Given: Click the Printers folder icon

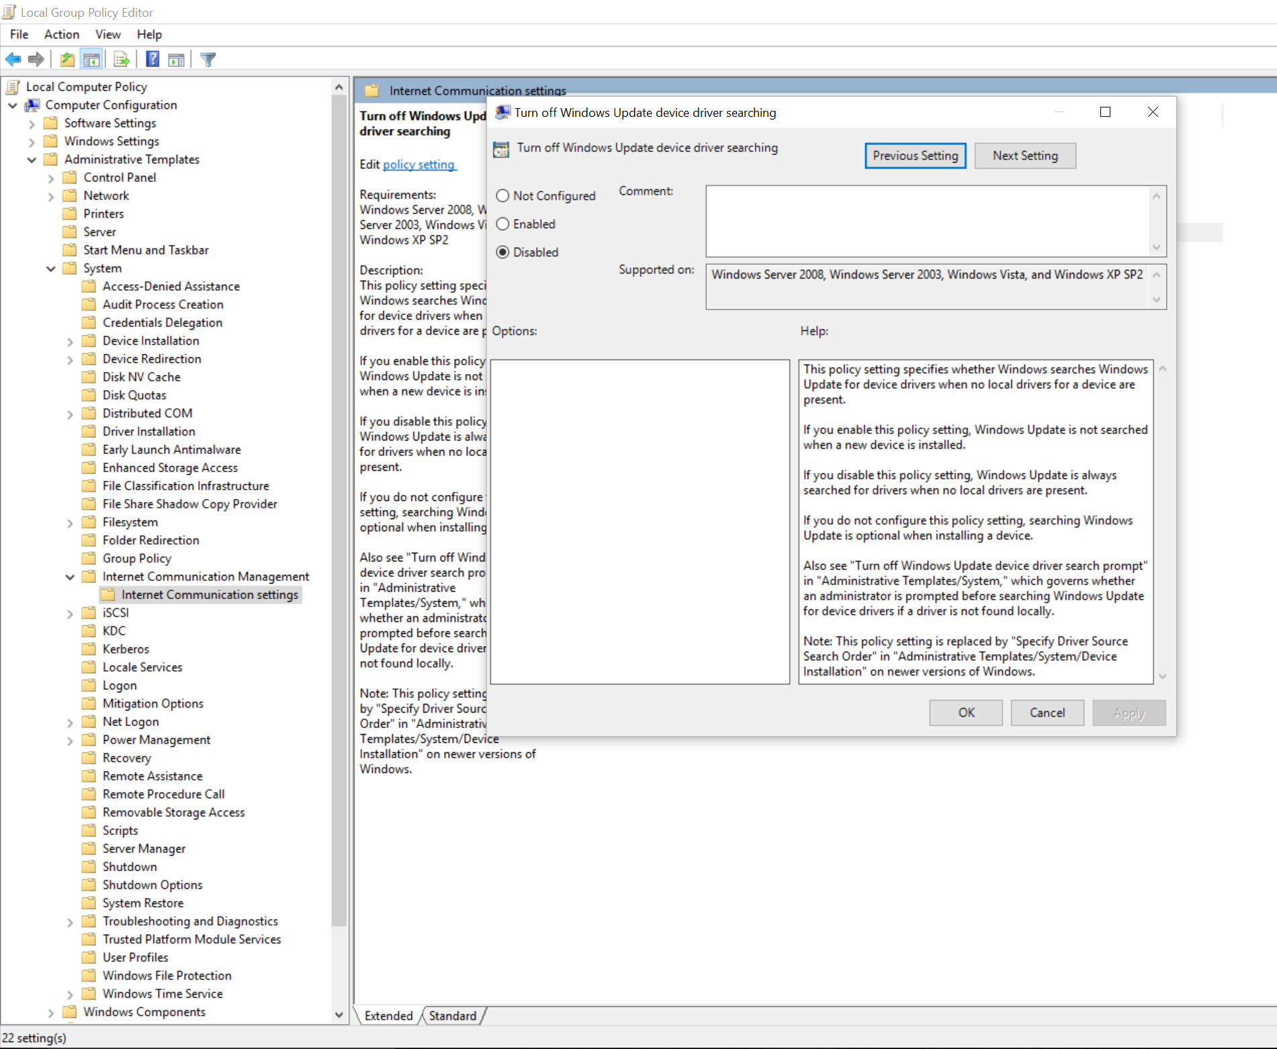Looking at the screenshot, I should coord(69,214).
